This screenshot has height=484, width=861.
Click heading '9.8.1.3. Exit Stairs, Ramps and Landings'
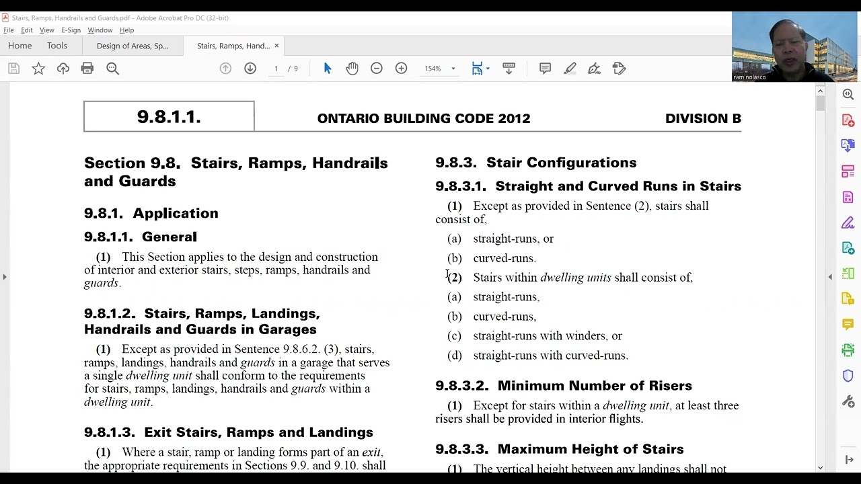[x=229, y=432]
